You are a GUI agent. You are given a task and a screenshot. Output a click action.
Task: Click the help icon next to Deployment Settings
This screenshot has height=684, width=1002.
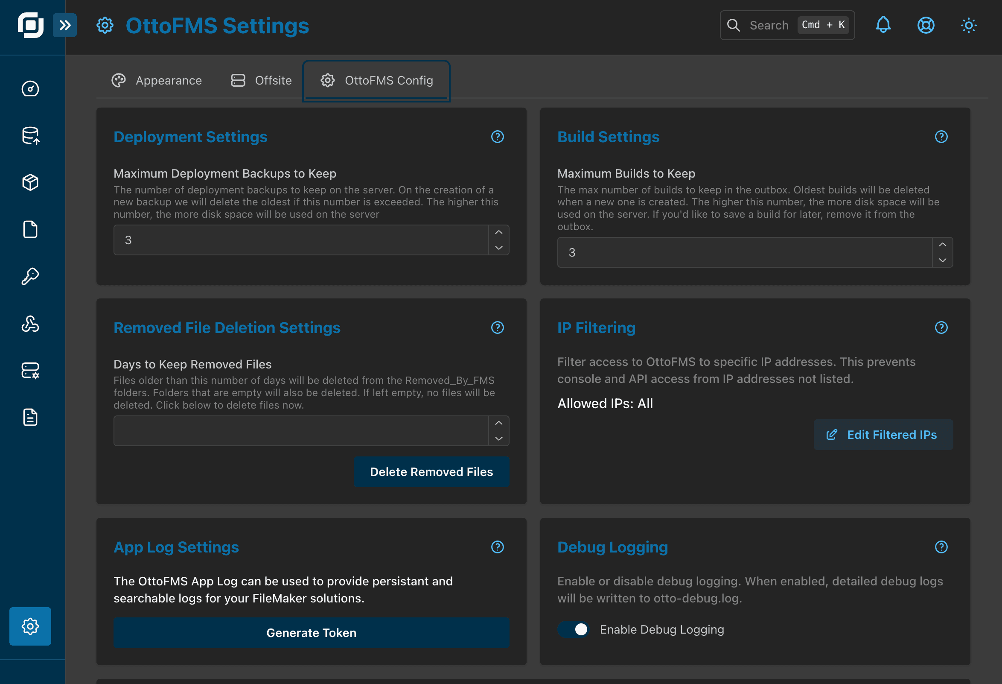click(497, 137)
